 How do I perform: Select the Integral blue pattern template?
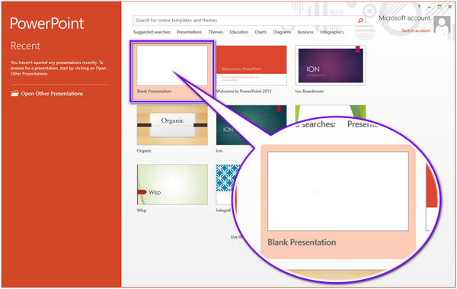[226, 184]
